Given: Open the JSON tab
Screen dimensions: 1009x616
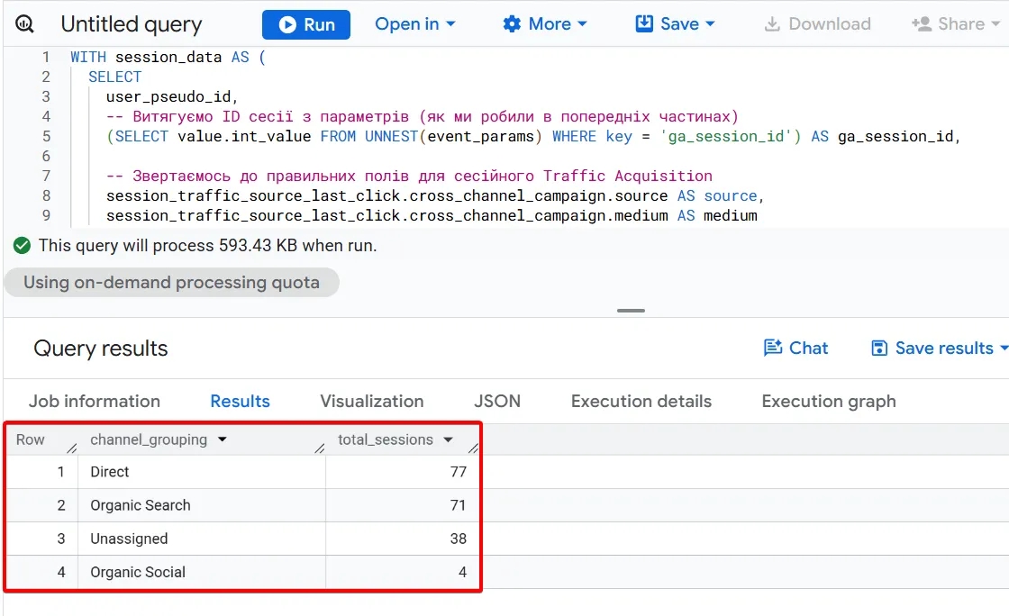Looking at the screenshot, I should click(497, 402).
